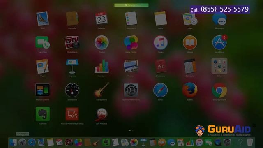Open the Preview app in Launchpad
263x148 pixels.
pos(131,66)
